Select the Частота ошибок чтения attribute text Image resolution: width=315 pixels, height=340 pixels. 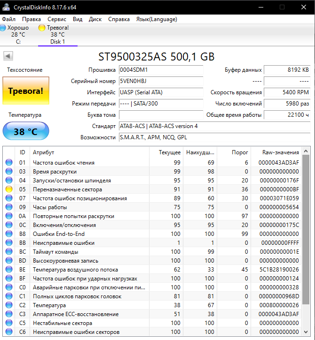point(63,163)
